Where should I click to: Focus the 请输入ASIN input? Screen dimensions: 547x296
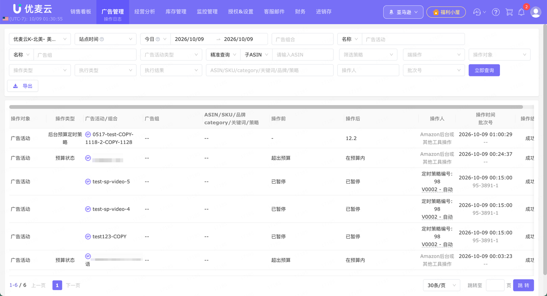pos(303,55)
